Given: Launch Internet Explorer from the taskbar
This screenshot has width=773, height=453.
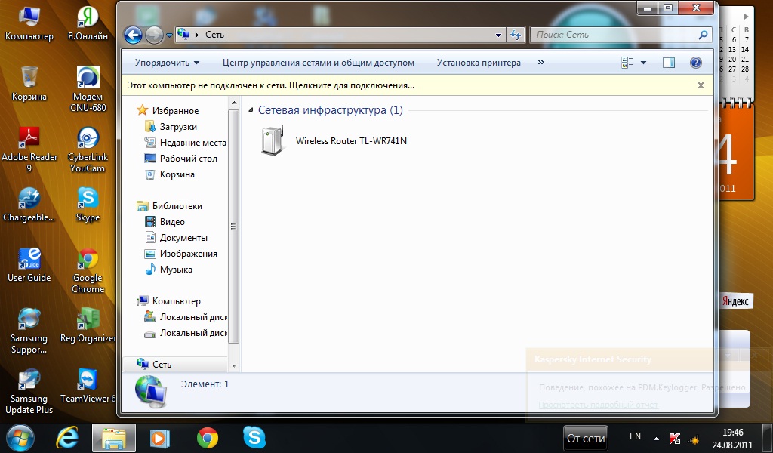Looking at the screenshot, I should [67, 438].
